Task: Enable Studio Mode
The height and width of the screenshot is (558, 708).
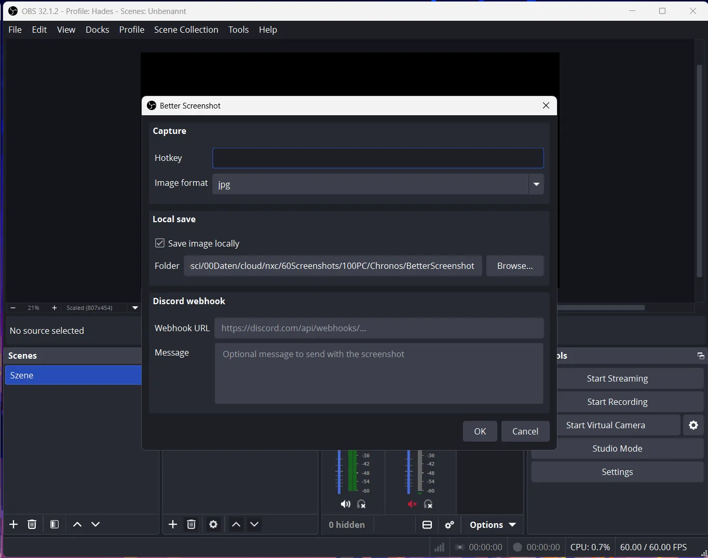Action: pyautogui.click(x=617, y=448)
